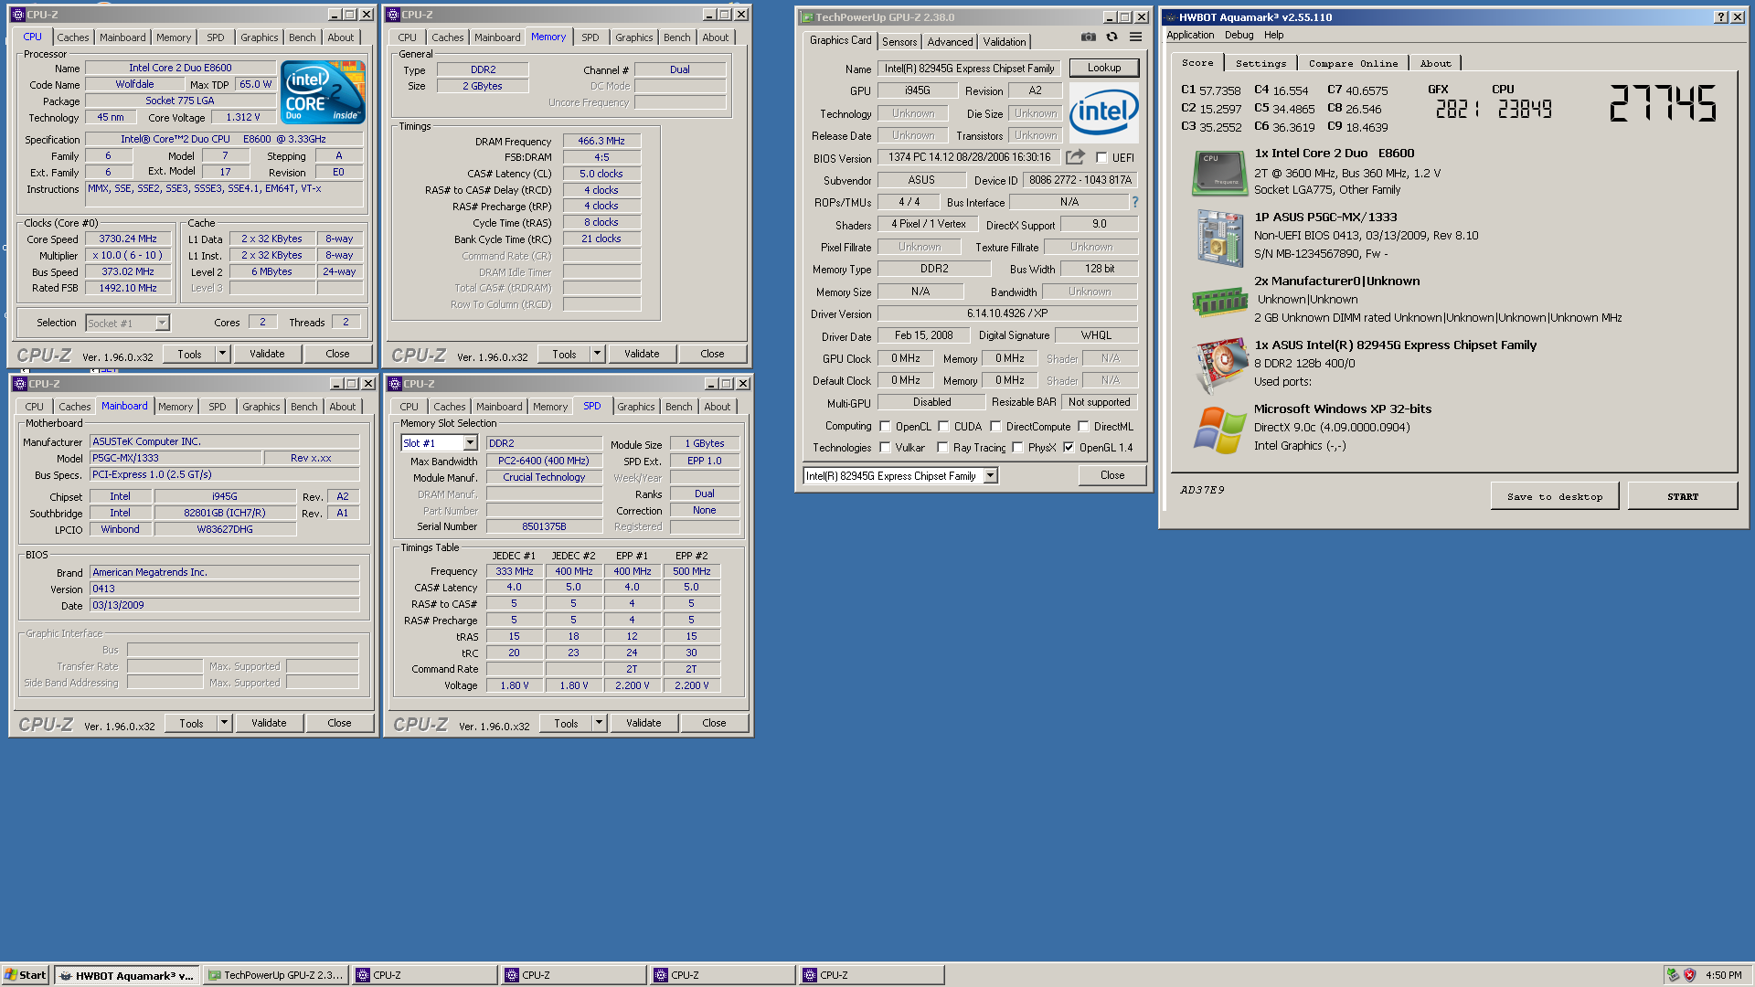The height and width of the screenshot is (987, 1755).
Task: Open the Compare Online tab in Aquamark
Action: 1353,63
